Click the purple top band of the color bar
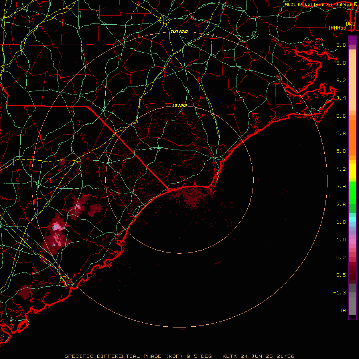359x359 pixels. click(352, 40)
